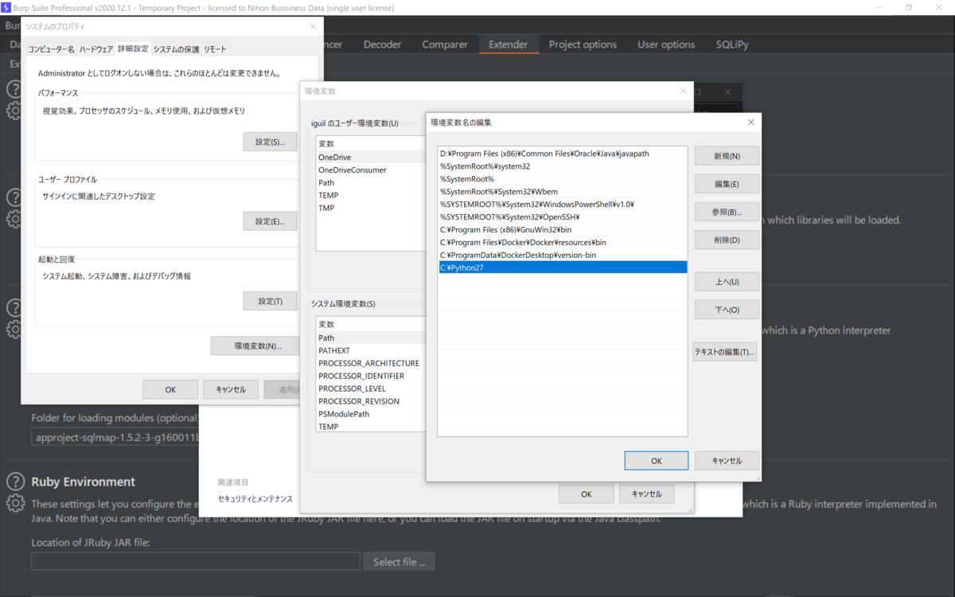
Task: Select the DockerDesktop¥version-bin entry
Action: 562,256
